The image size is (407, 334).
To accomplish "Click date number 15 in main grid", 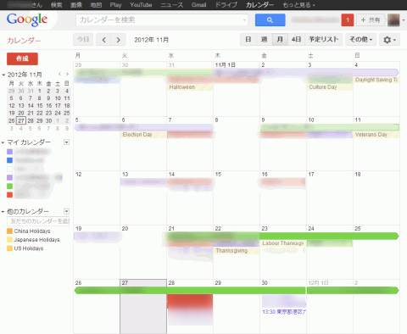I will pyautogui.click(x=218, y=174).
